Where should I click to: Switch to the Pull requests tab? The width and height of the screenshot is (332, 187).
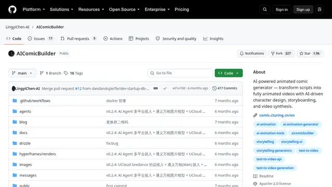[78, 38]
